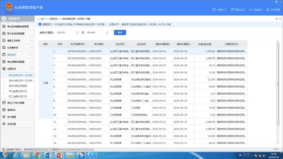Viewport: 283px width, 159px height.
Task: Open Word from the taskbar
Action: (x=48, y=155)
